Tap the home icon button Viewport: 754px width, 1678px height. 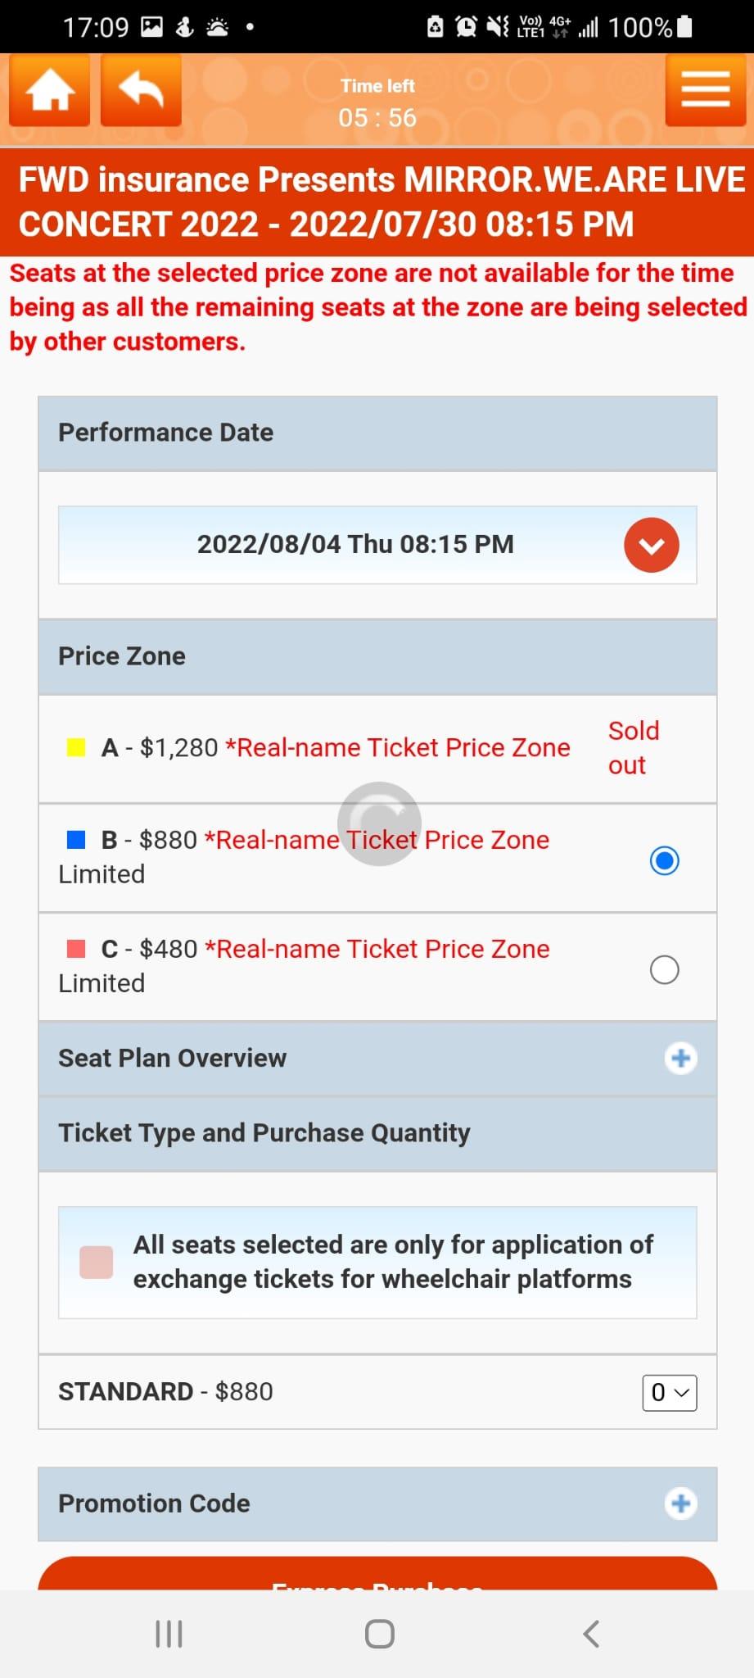[x=49, y=90]
